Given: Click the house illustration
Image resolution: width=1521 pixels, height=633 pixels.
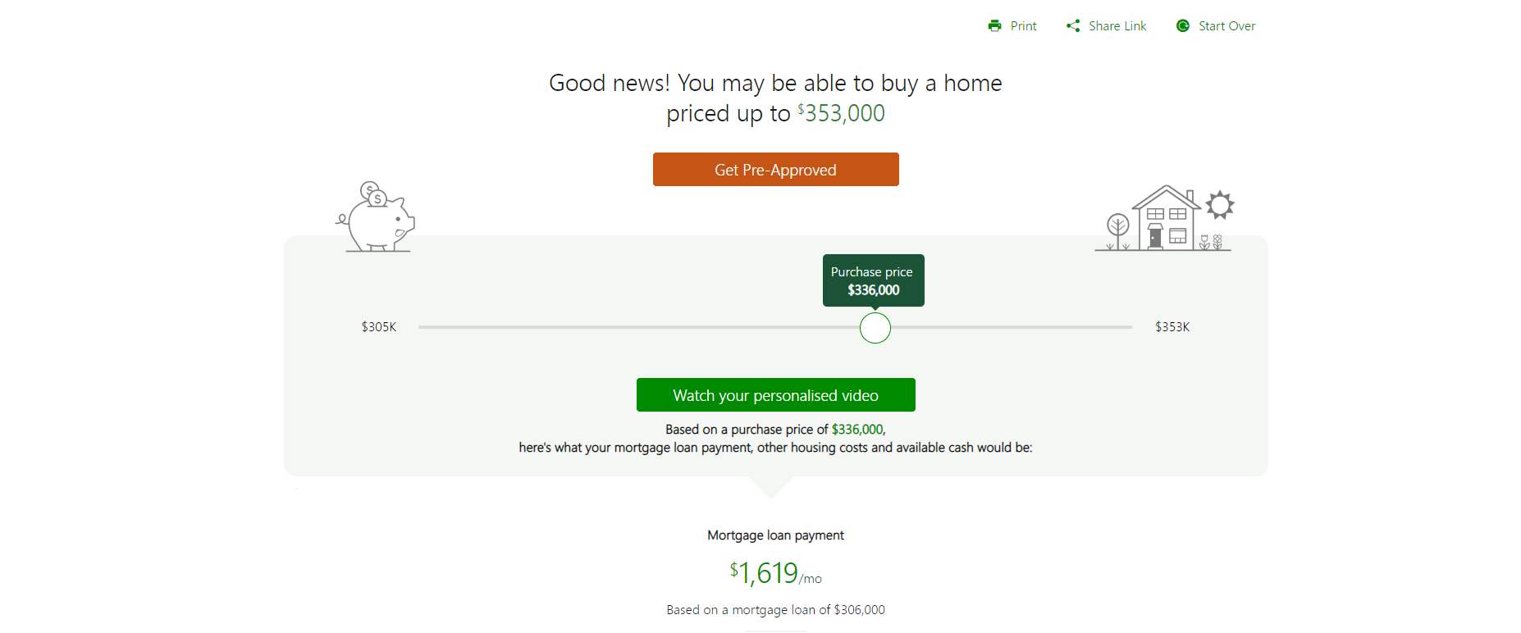Looking at the screenshot, I should pyautogui.click(x=1166, y=216).
